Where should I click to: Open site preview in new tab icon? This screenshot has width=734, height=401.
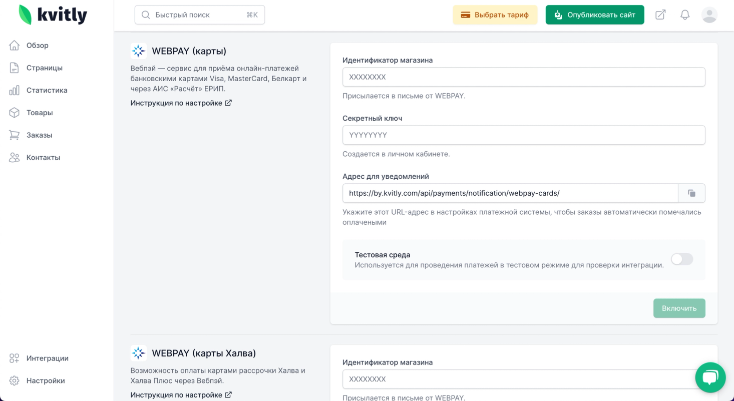tap(660, 15)
